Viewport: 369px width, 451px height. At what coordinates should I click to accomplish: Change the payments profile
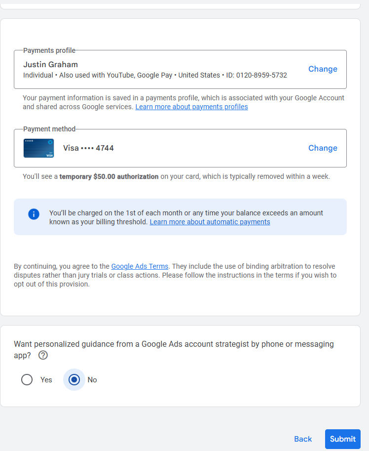(x=323, y=69)
